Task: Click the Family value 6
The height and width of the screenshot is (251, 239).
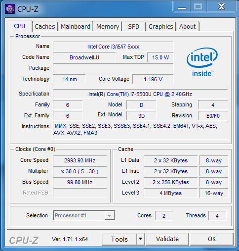Action: (68, 105)
